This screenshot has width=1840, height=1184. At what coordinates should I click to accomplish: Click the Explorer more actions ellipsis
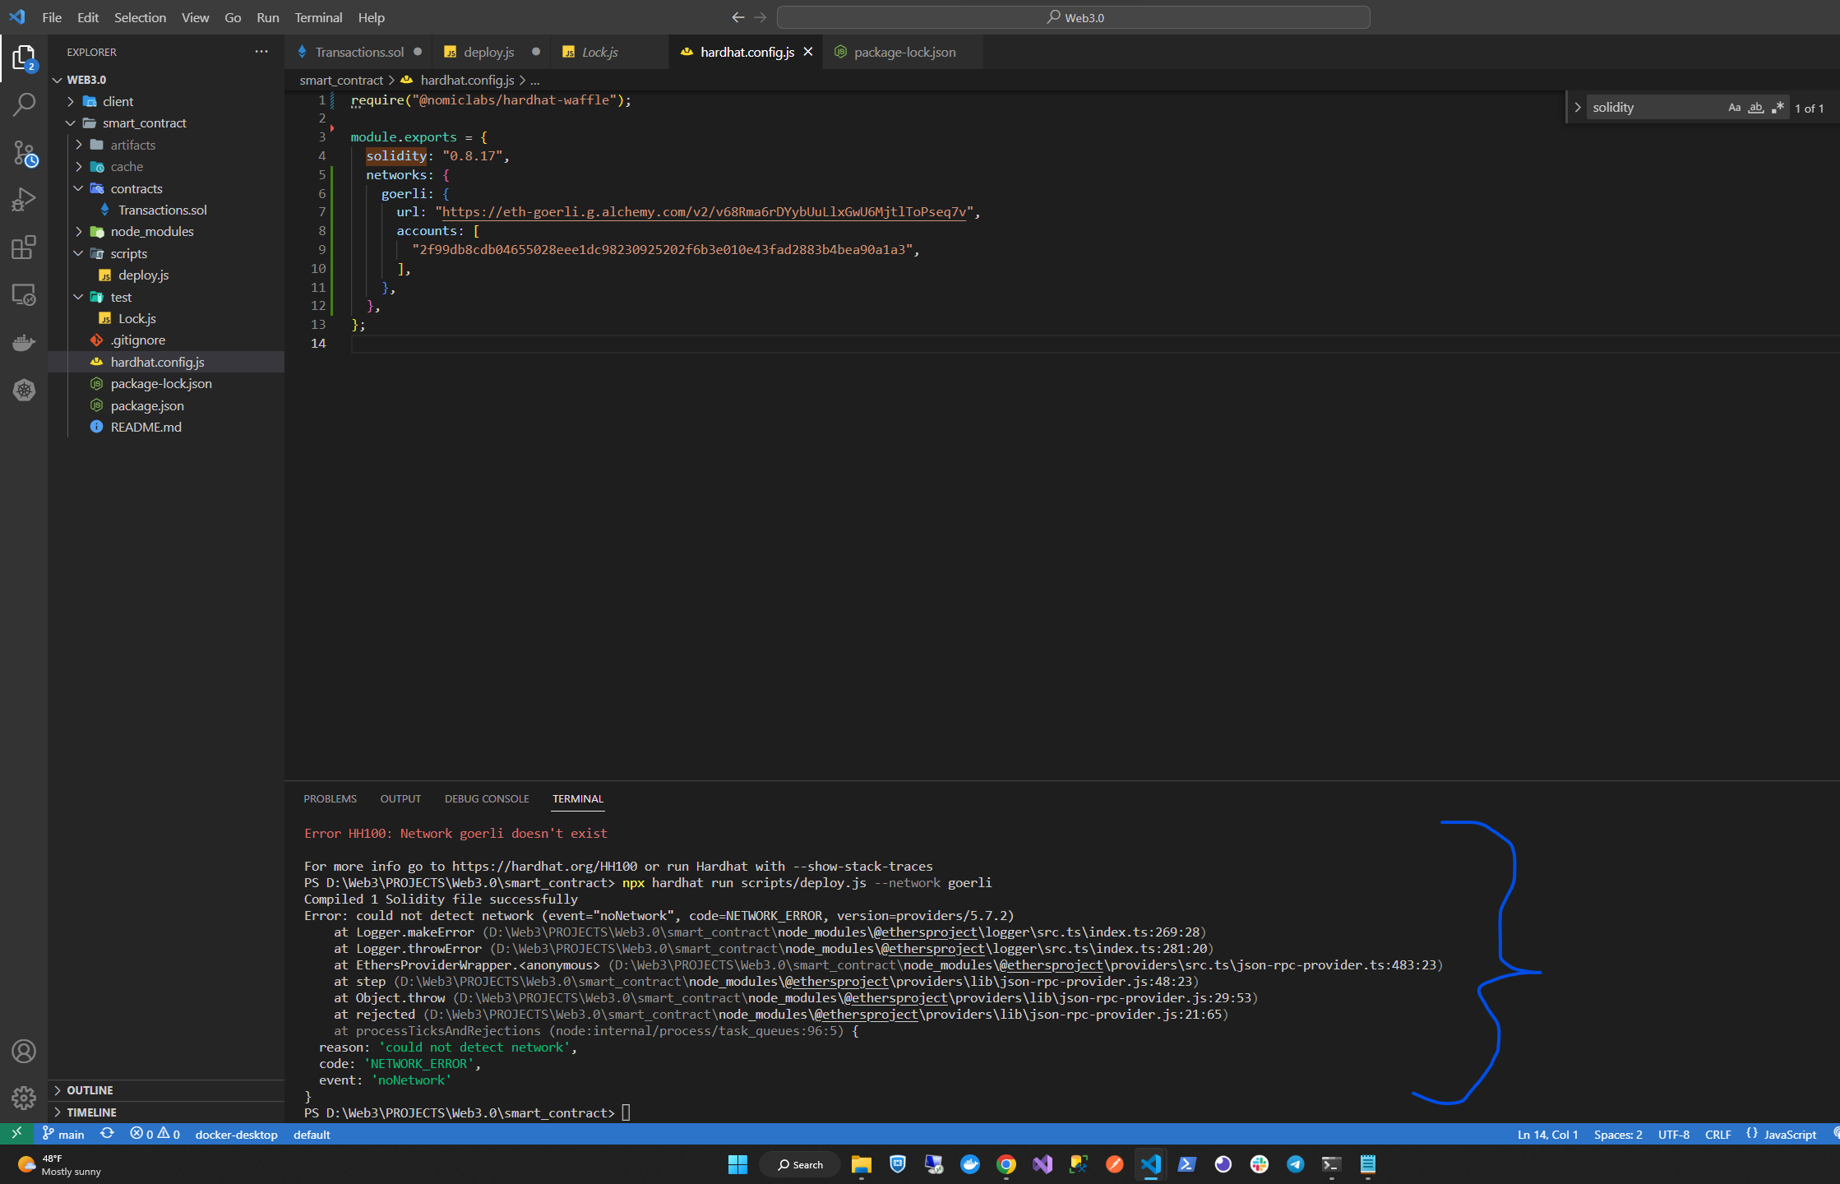click(261, 51)
